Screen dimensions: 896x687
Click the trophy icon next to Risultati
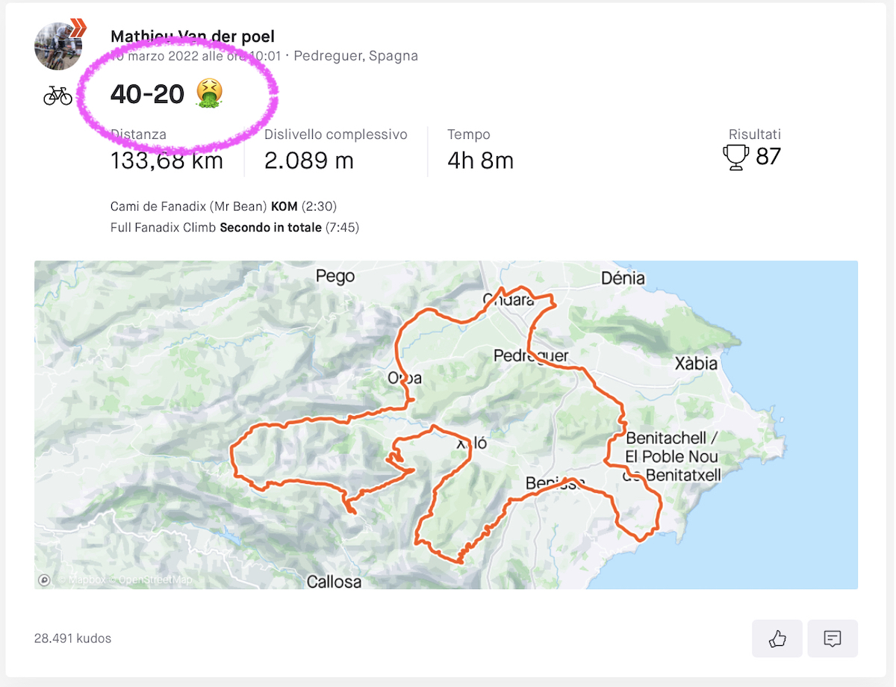click(736, 157)
